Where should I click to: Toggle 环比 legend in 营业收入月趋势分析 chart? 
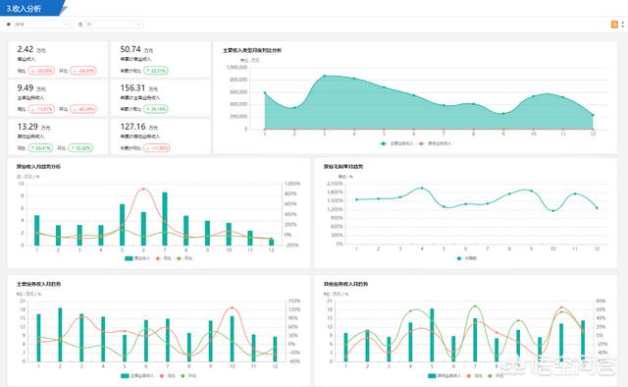184,258
